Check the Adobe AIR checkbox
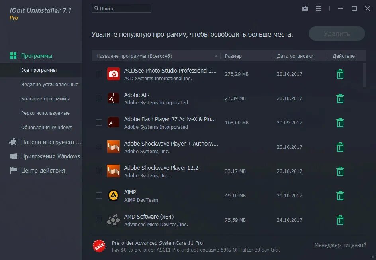Screen dimensions: 376x260 pyautogui.click(x=99, y=98)
